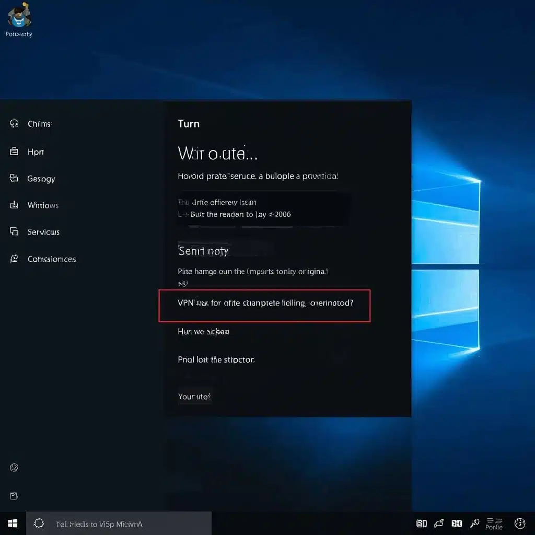Enable the 'Hun we sipea' setting

pos(204,331)
